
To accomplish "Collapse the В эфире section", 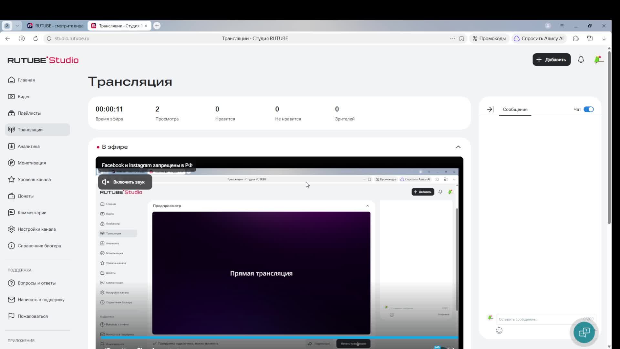I will pos(458,147).
